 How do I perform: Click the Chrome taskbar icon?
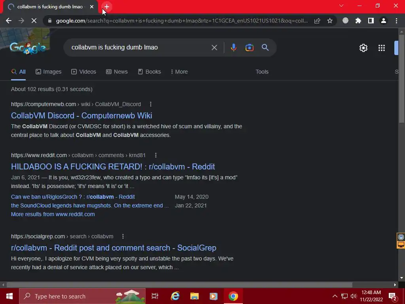coord(233,296)
